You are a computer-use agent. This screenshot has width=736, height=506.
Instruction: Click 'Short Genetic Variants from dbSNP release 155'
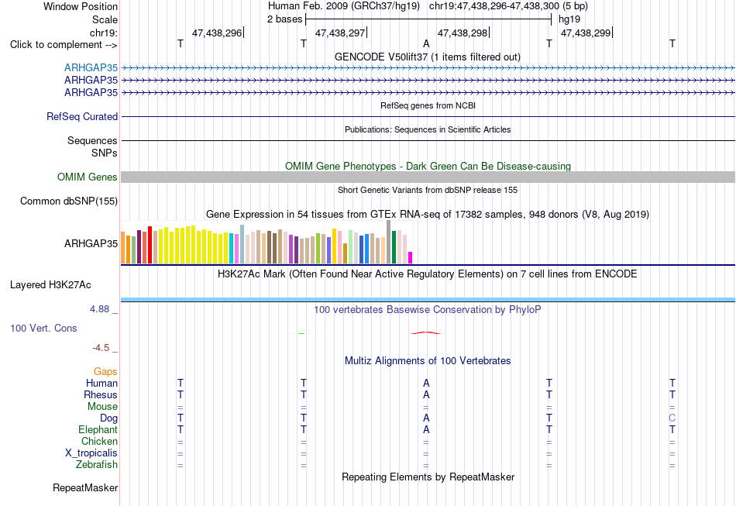click(428, 190)
